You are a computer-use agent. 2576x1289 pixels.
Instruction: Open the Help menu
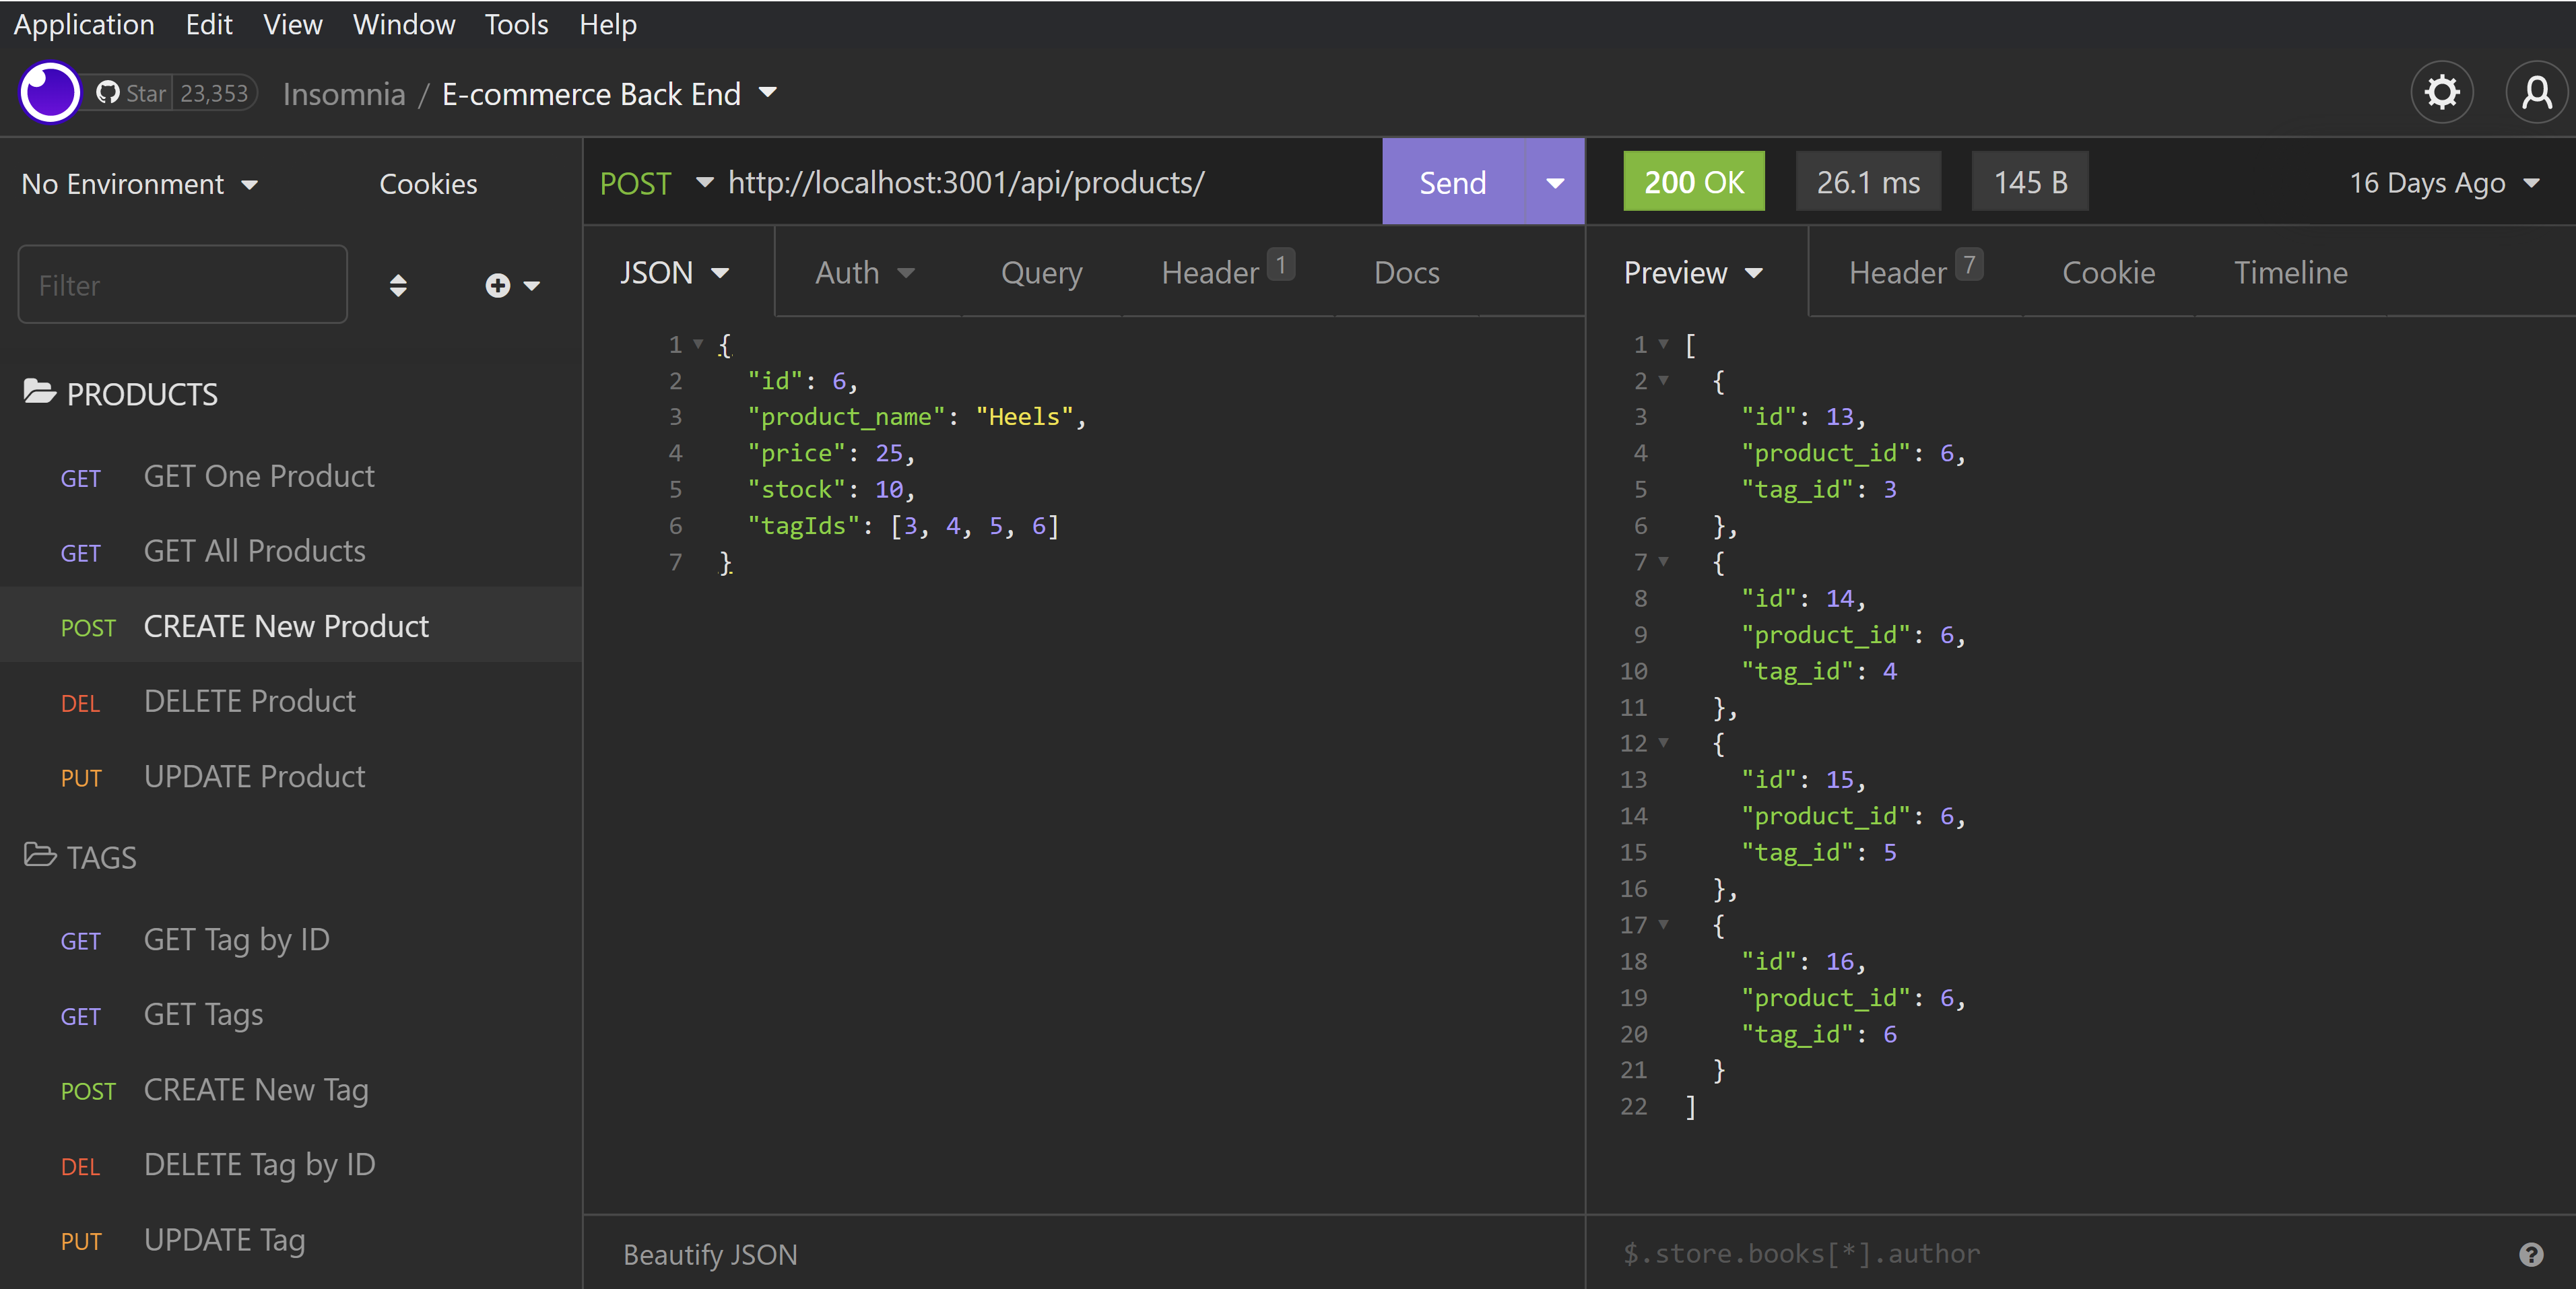[608, 24]
